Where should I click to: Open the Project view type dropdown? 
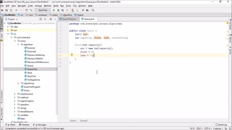point(11,19)
